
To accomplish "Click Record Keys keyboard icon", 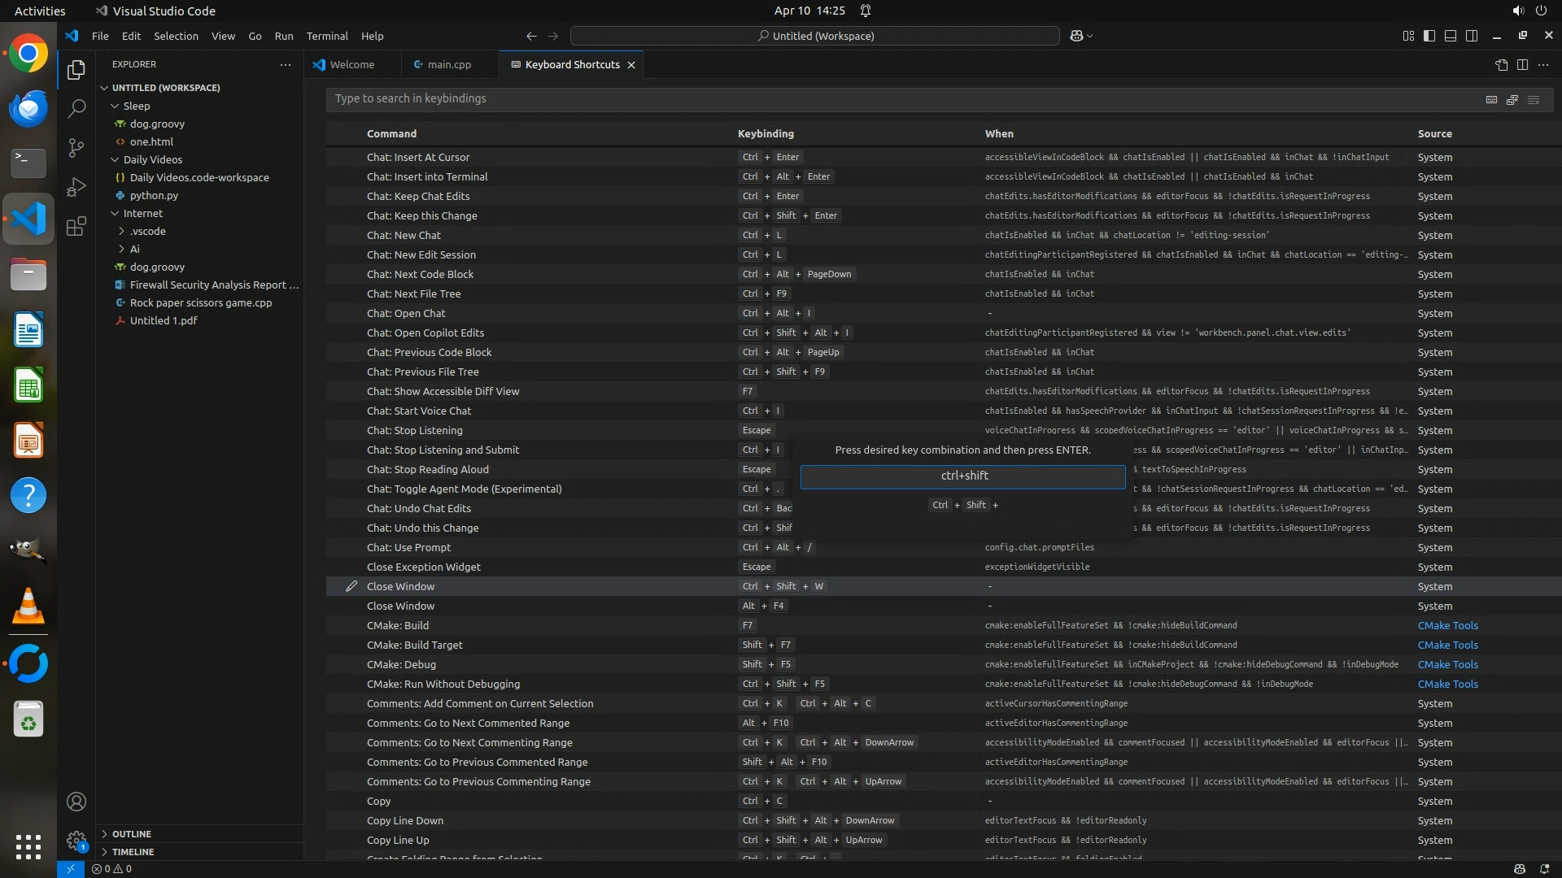I will coord(1491,99).
